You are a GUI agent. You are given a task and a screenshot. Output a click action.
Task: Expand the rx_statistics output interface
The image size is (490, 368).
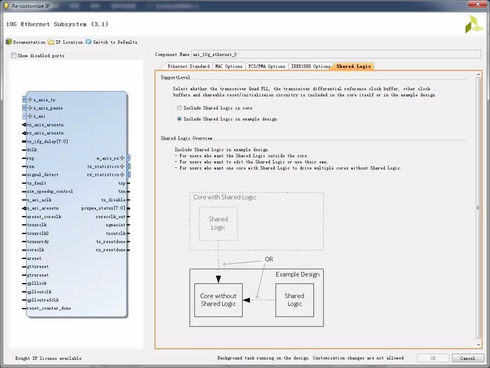point(122,174)
